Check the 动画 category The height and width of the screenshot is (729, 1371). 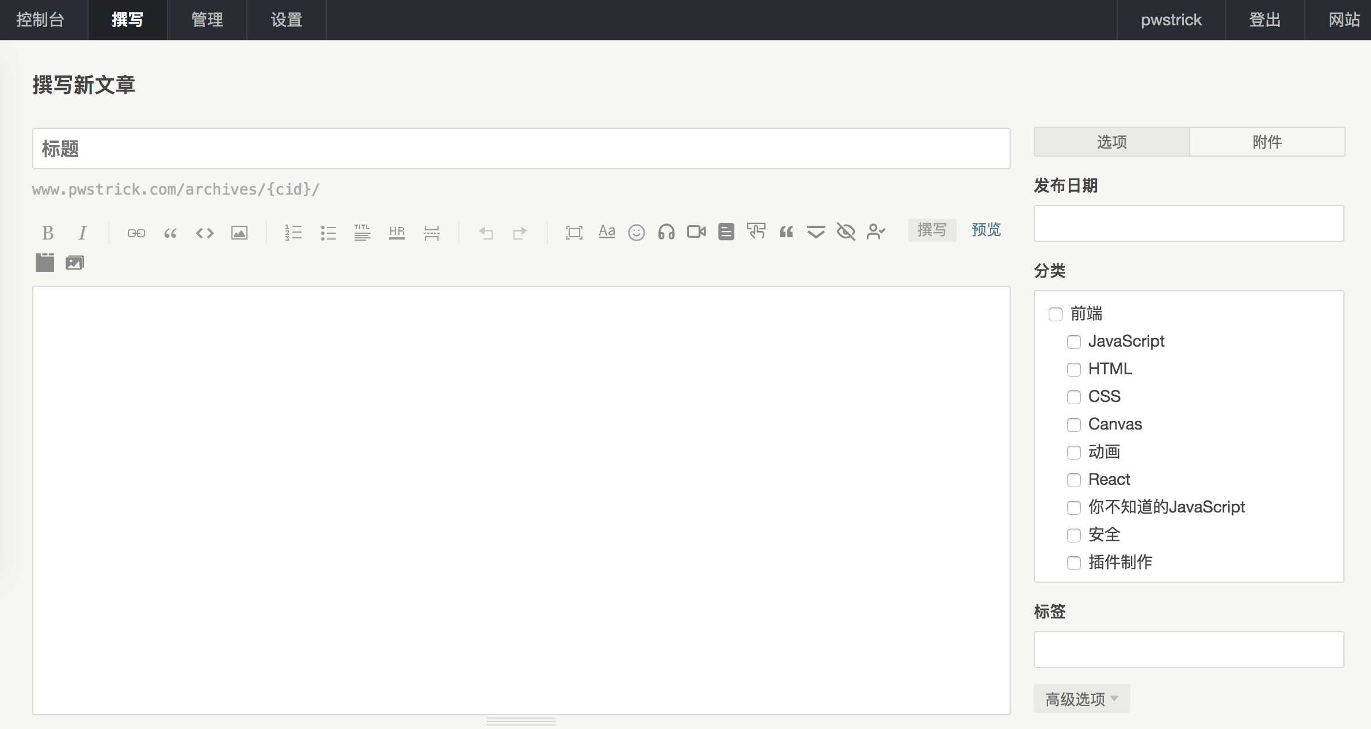[x=1074, y=452]
